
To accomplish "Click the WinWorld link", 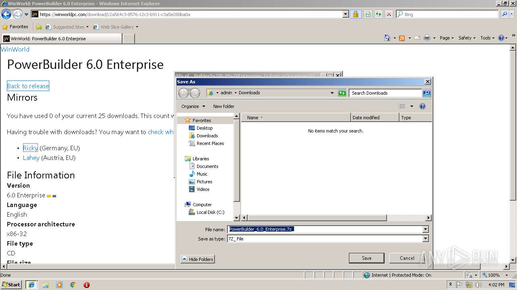I will click(x=15, y=49).
